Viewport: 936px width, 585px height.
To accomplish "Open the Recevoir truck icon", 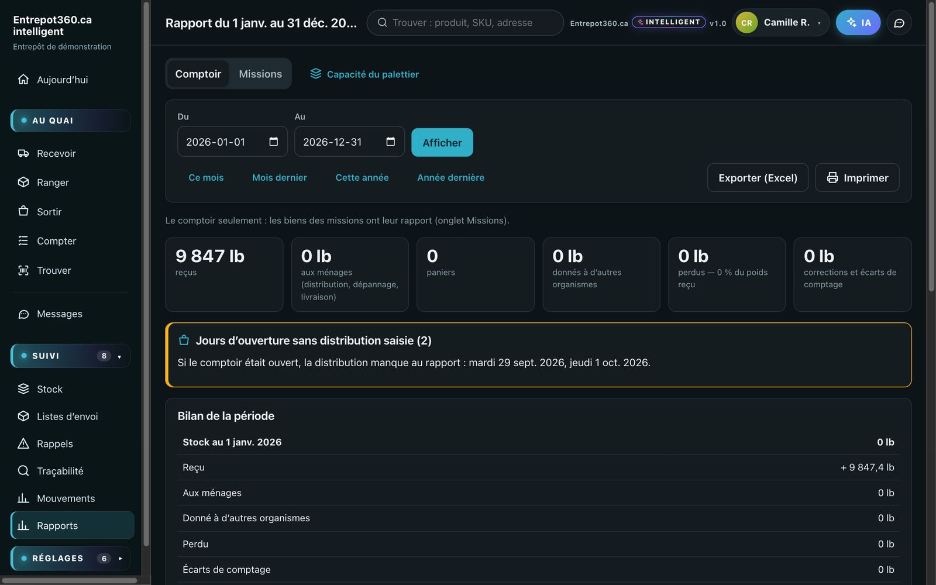I will pyautogui.click(x=23, y=153).
